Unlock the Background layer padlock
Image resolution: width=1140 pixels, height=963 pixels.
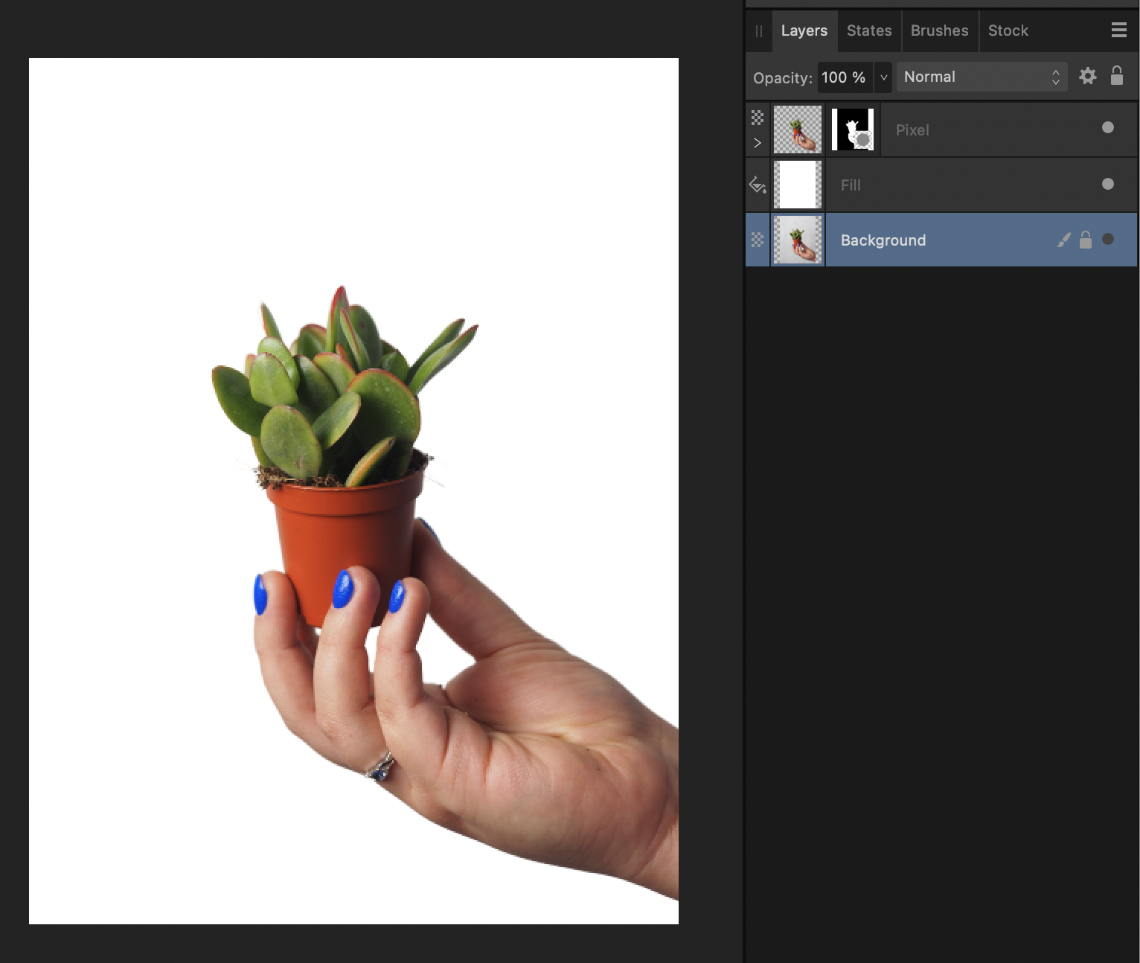click(x=1086, y=240)
